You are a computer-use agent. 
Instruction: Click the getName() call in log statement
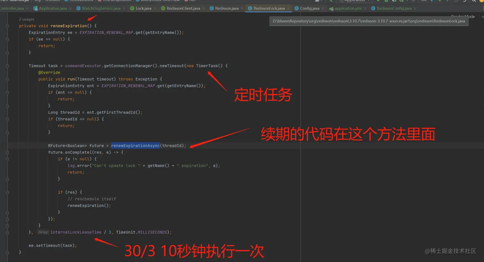158,166
